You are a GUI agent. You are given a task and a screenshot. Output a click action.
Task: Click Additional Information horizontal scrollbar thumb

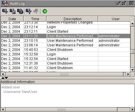(61, 109)
